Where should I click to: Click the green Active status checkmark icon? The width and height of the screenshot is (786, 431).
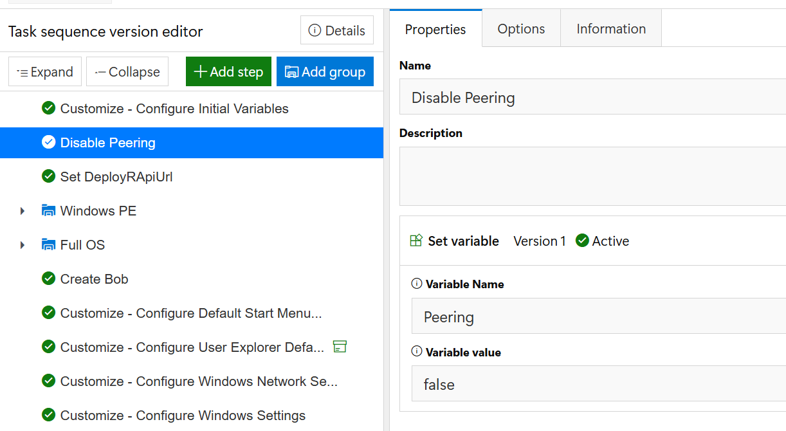tap(582, 241)
